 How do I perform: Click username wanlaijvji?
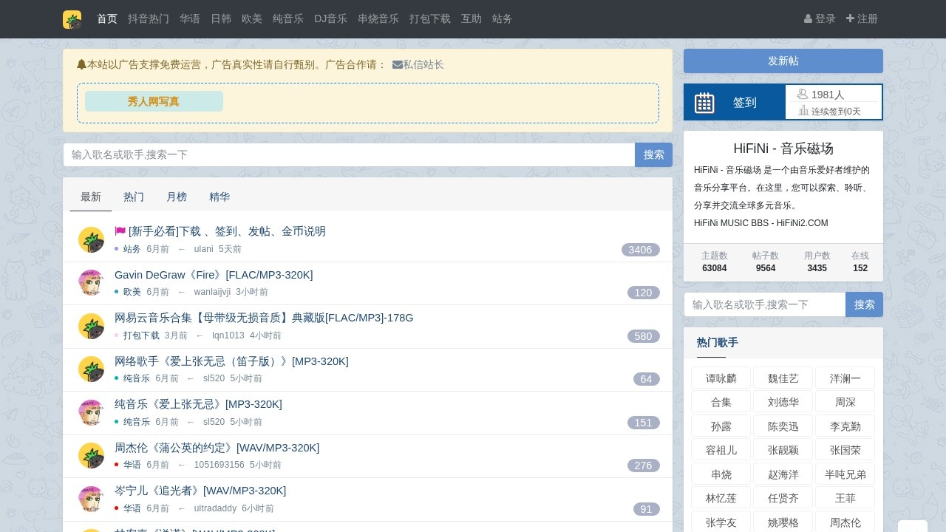pyautogui.click(x=212, y=292)
